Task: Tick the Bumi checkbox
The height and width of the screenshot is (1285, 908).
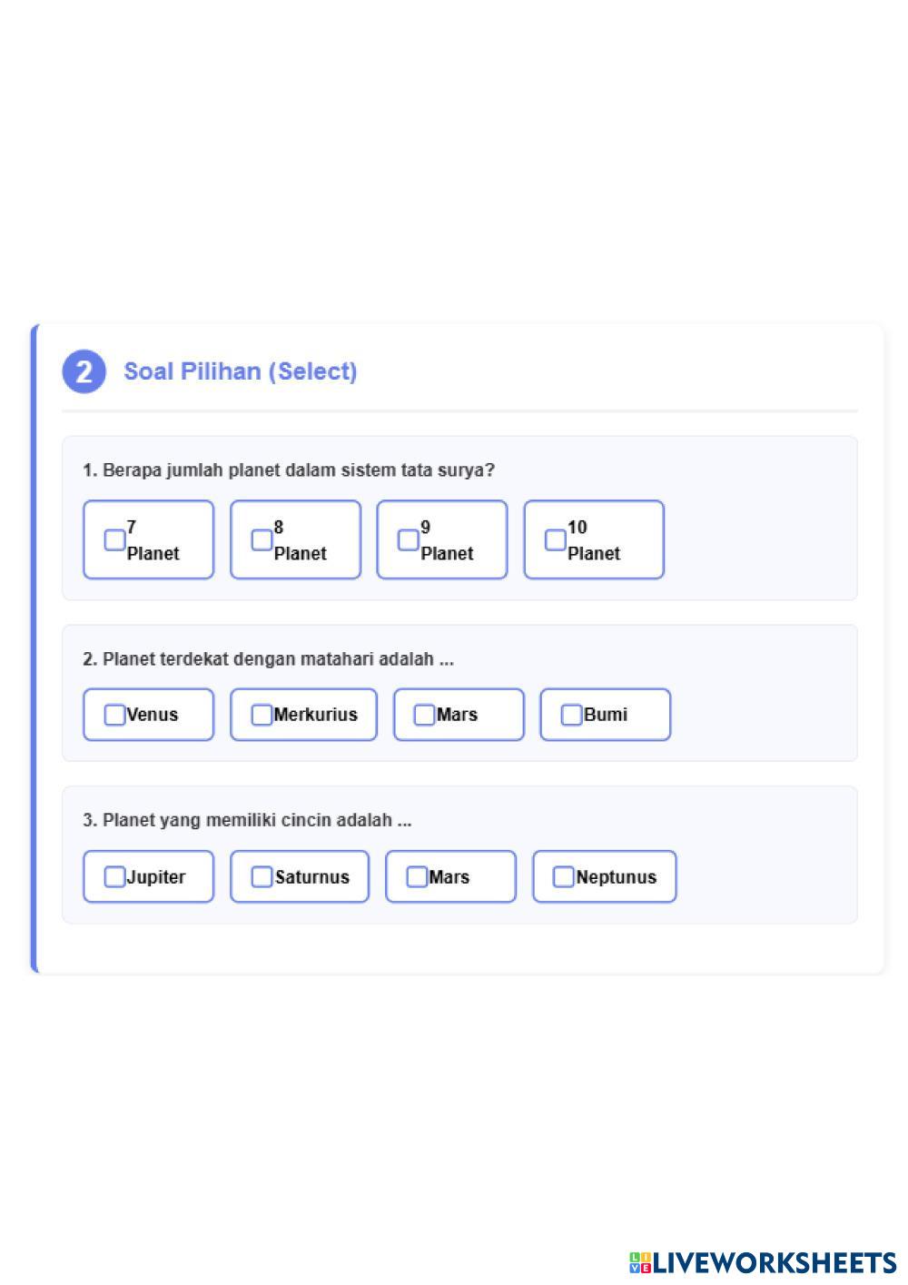Action: point(571,715)
